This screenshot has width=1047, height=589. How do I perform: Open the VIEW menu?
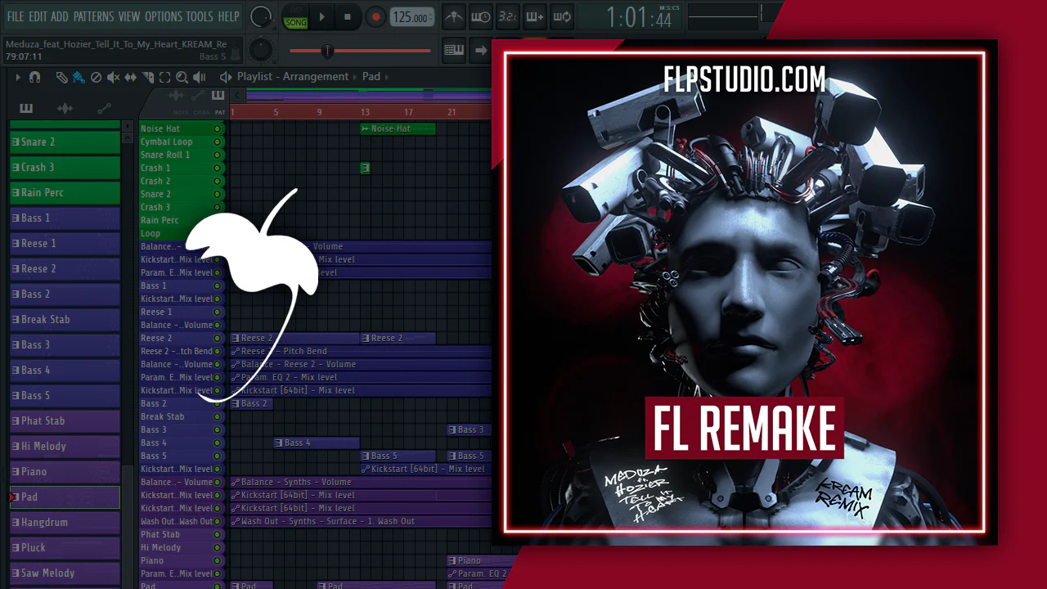129,16
